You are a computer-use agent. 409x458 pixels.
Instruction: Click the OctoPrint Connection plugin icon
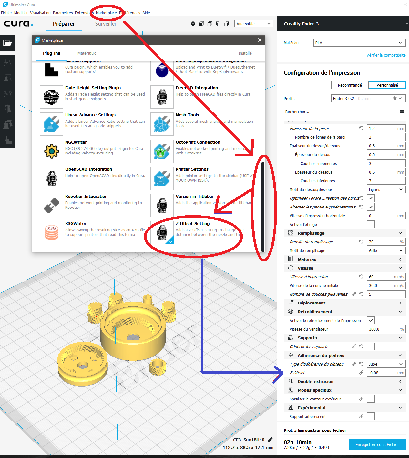162,151
